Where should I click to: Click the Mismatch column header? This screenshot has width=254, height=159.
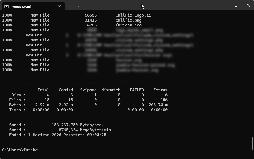coord(111,90)
